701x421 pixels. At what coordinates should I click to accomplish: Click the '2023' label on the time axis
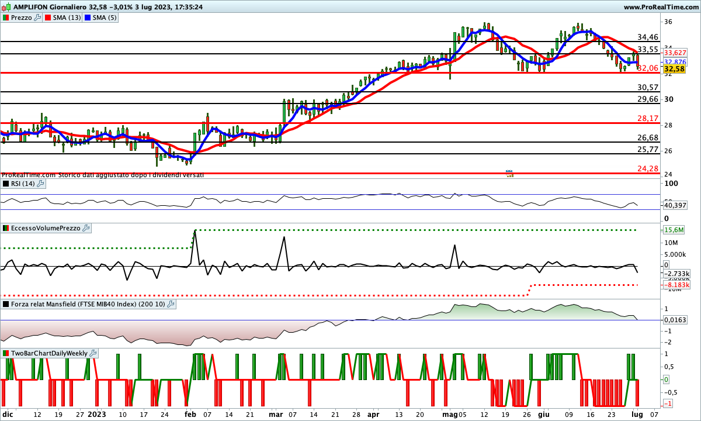click(97, 415)
